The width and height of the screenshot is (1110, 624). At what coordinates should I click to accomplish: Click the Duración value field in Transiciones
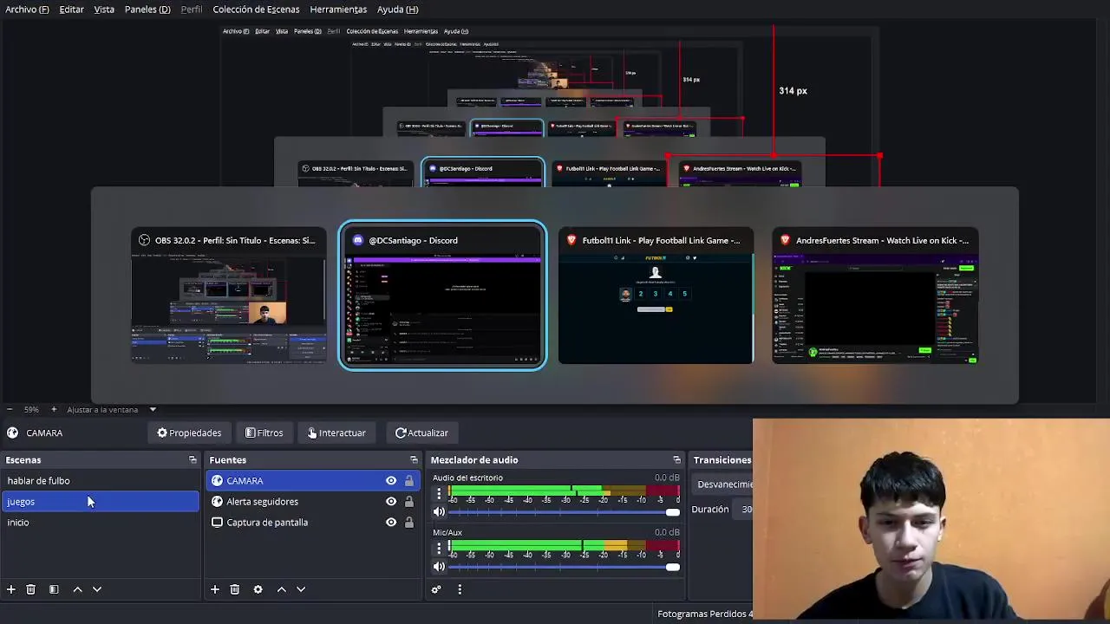[744, 510]
